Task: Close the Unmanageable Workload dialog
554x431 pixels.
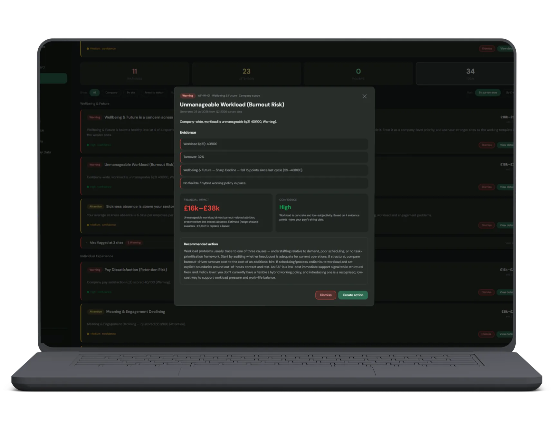Action: coord(364,96)
